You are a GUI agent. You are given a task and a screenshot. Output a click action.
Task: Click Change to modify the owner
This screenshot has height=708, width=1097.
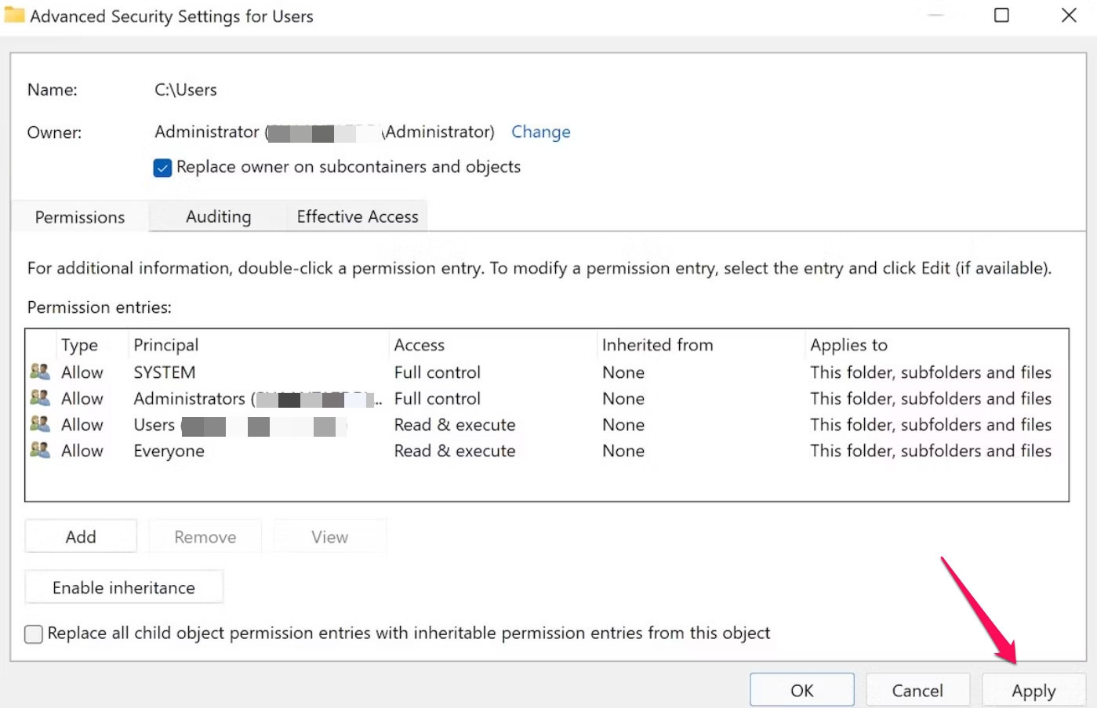pos(540,132)
